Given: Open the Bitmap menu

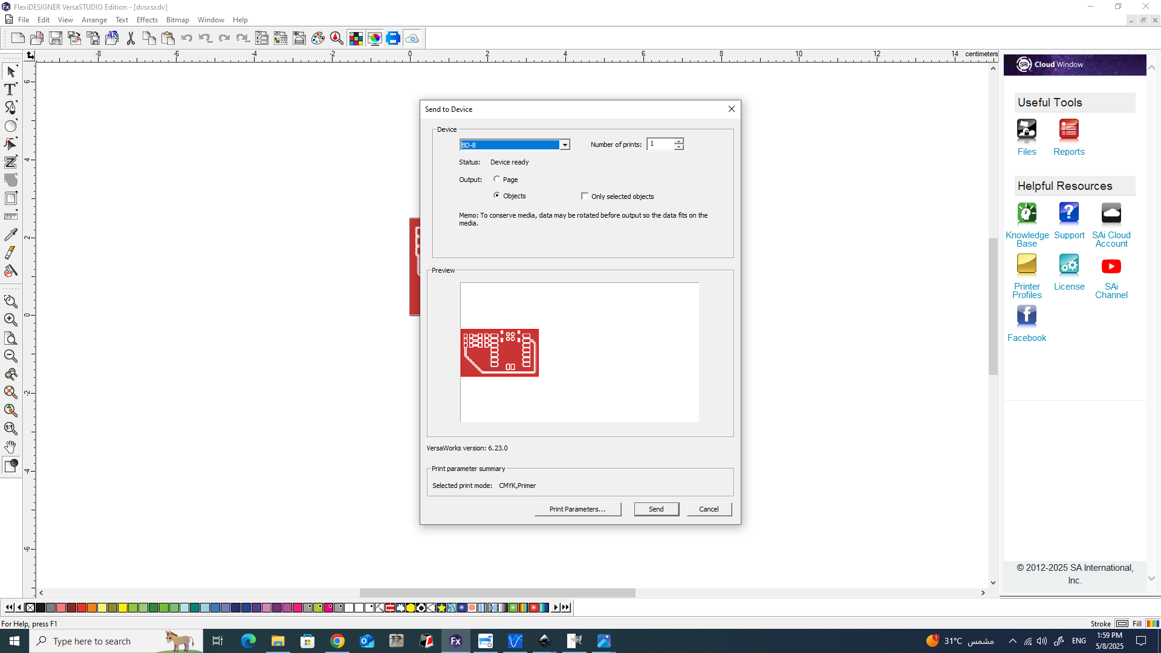Looking at the screenshot, I should tap(178, 20).
